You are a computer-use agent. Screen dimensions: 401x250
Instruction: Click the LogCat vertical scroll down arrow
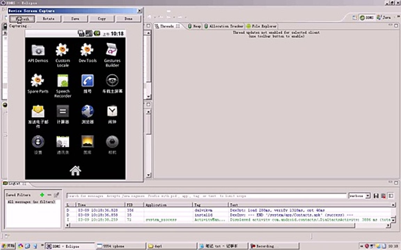point(393,220)
